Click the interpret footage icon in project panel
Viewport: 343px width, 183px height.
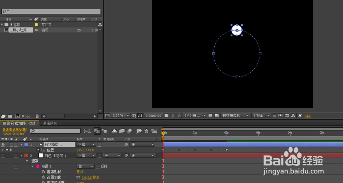(3, 116)
